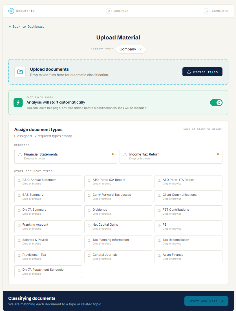The height and width of the screenshot is (311, 236).
Task: Click the ATO Portal ITA Report label
Action: tap(178, 180)
